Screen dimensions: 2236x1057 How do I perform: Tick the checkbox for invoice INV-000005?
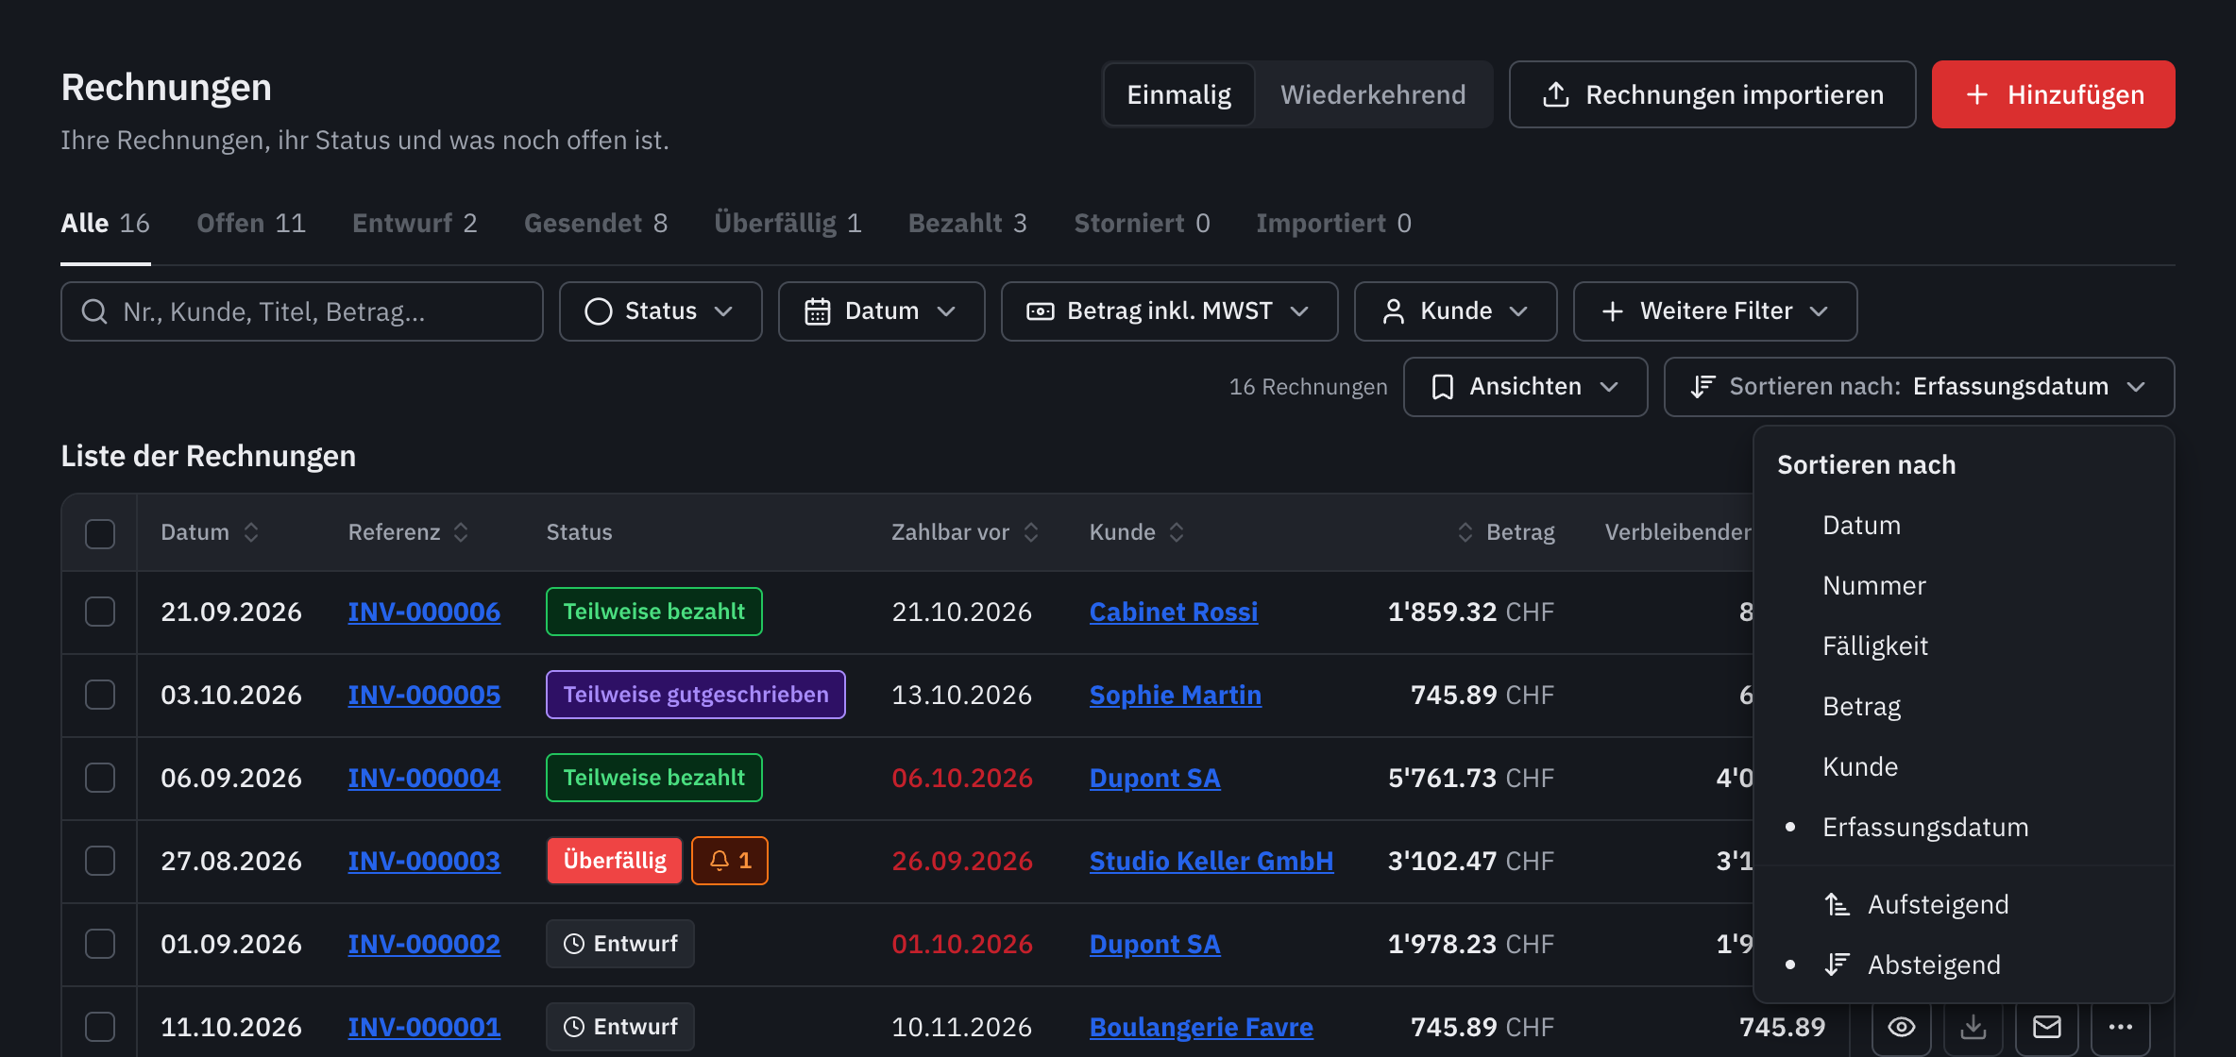pyautogui.click(x=100, y=695)
